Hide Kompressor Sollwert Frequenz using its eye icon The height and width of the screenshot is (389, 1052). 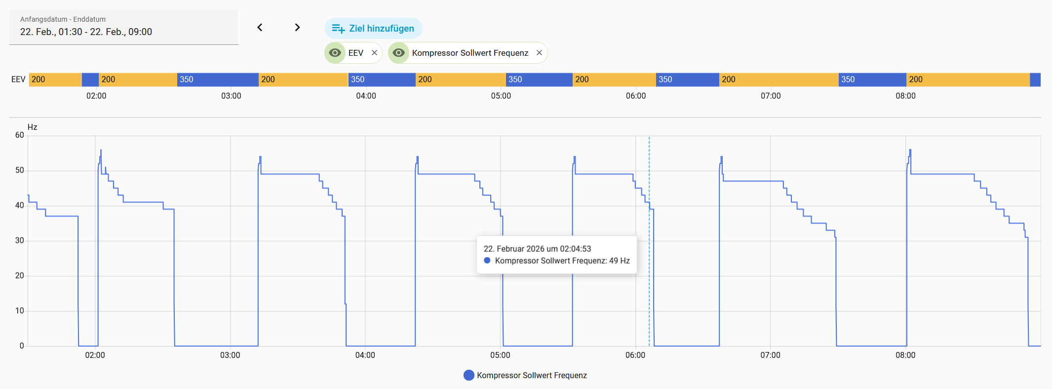point(399,53)
